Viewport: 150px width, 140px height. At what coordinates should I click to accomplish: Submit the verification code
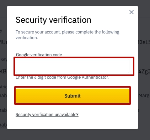click(73, 96)
